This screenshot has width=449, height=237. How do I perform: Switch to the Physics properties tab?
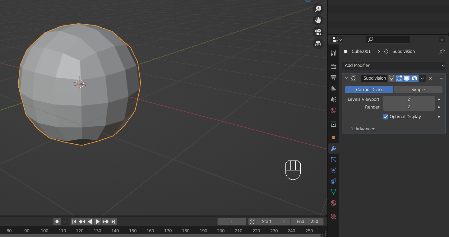333,170
